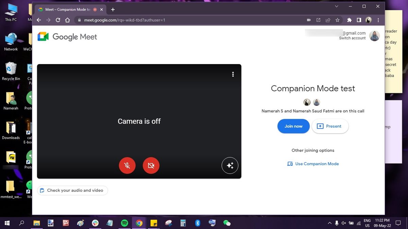Open Chrome's three-dot menu
408x229 pixels.
click(378, 20)
